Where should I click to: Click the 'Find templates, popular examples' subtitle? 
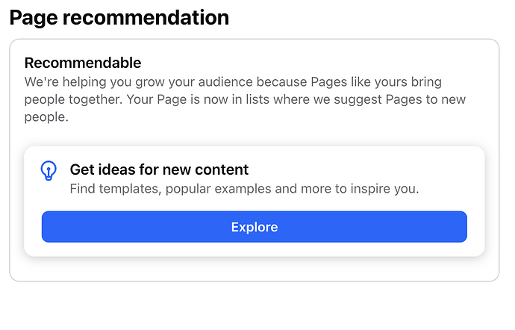click(244, 189)
